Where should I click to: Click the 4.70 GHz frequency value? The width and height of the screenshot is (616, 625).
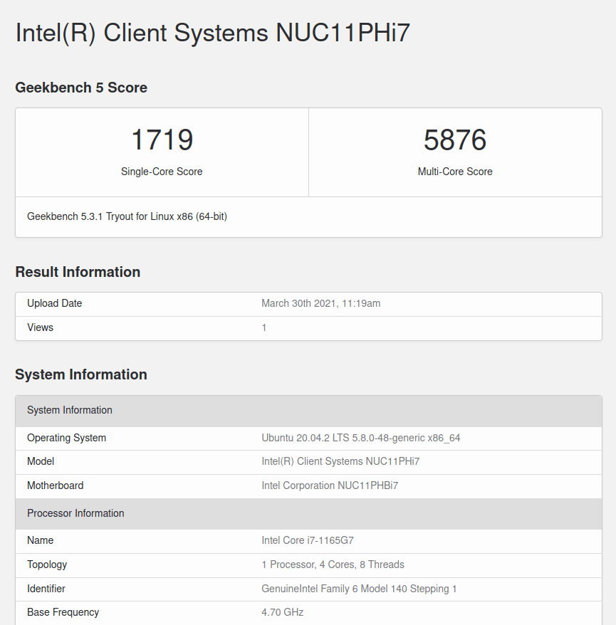click(282, 612)
